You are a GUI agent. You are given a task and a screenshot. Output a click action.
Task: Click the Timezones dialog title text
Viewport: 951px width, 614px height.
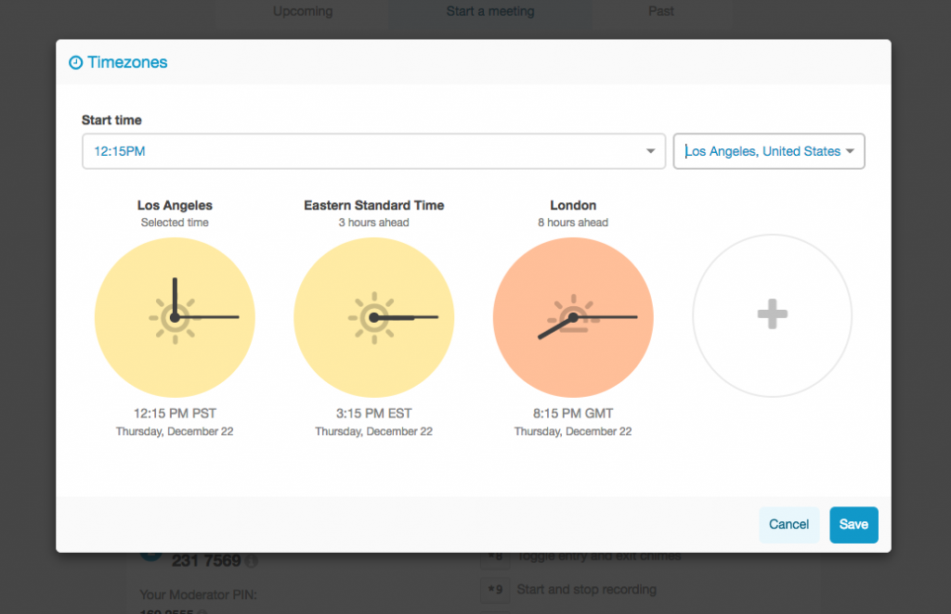coord(127,63)
